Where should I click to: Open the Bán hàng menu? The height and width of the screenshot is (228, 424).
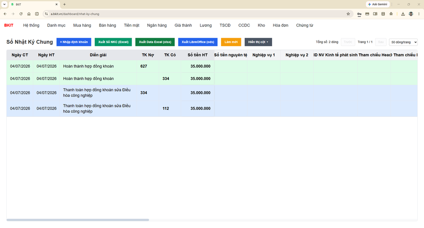107,25
